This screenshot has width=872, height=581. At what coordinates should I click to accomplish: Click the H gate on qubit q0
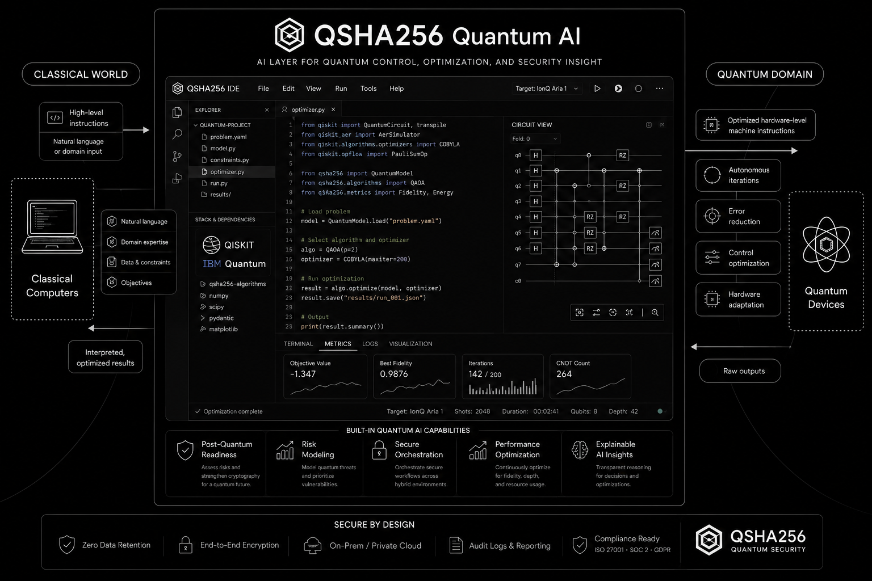535,155
